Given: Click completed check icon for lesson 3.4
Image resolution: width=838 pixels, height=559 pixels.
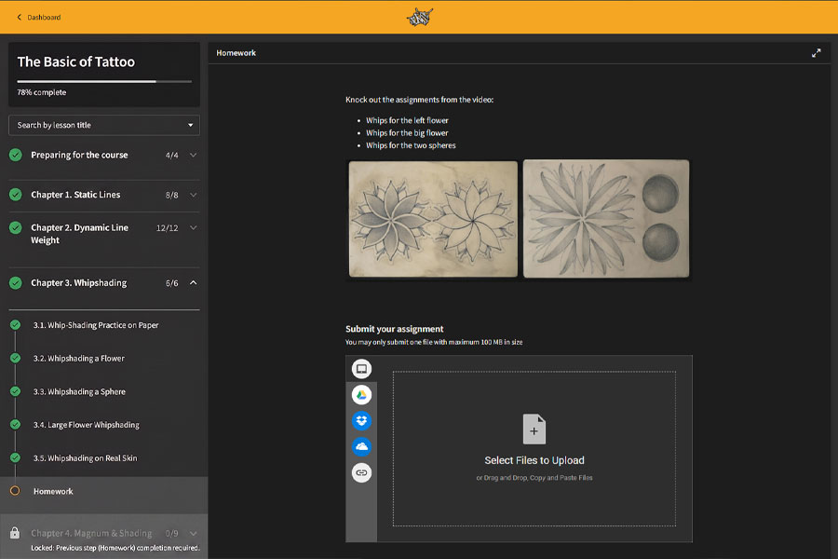Looking at the screenshot, I should (16, 424).
